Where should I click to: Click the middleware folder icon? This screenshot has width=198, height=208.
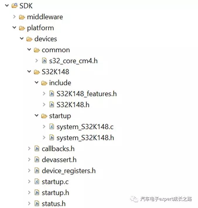pyautogui.click(x=22, y=17)
